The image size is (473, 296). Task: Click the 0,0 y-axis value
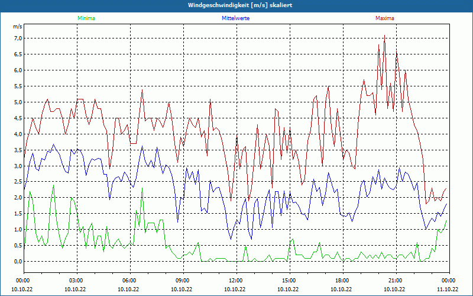(18, 261)
